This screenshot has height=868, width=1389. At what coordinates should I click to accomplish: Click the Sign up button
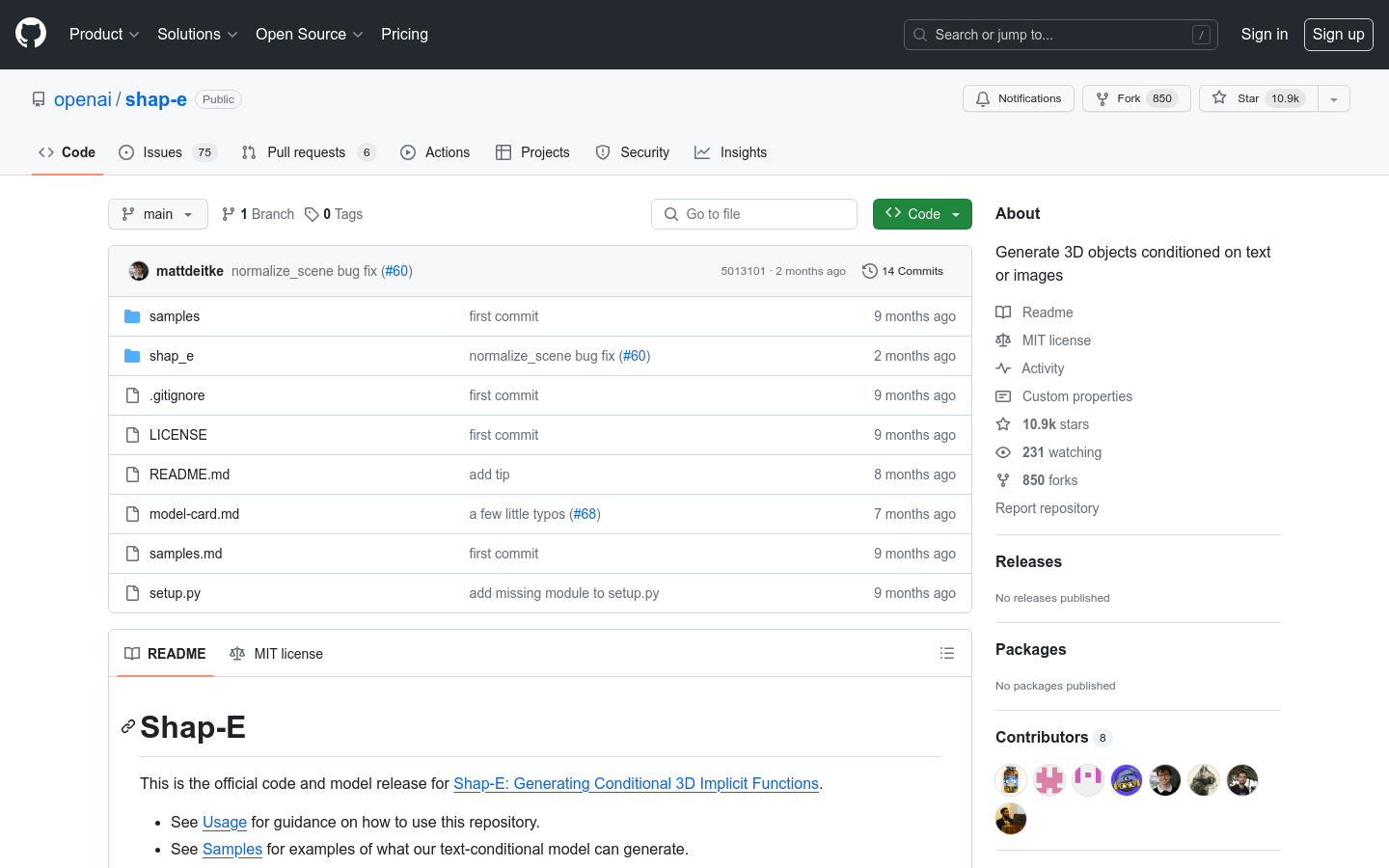1339,34
